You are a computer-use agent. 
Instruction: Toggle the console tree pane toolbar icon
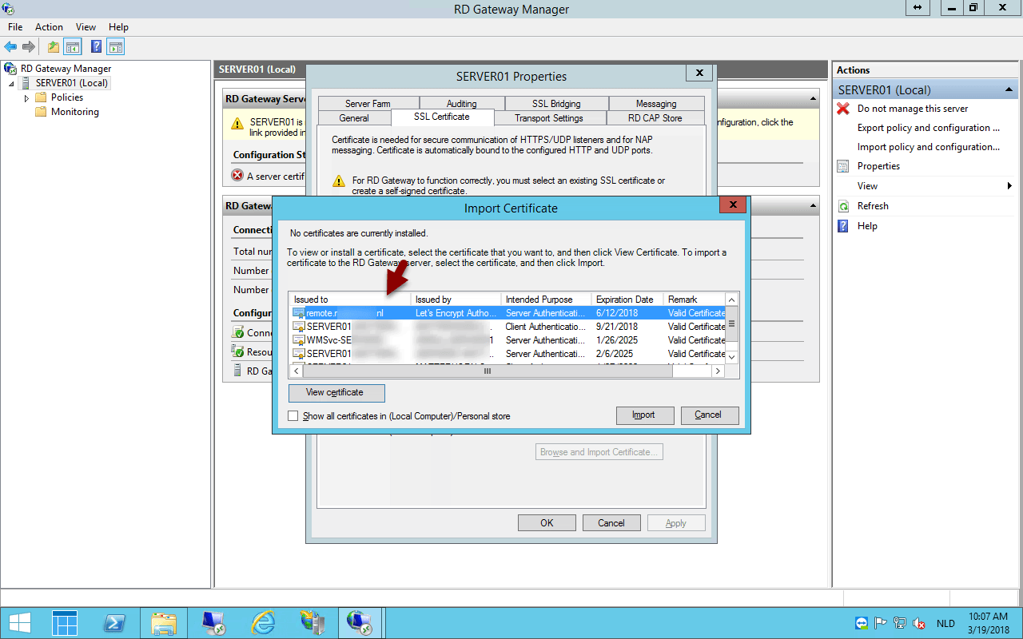click(73, 47)
